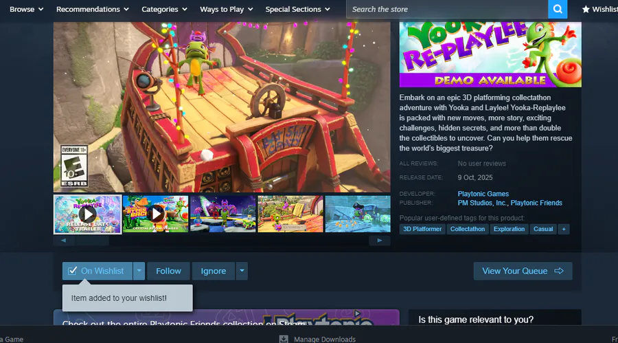This screenshot has width=618, height=343.
Task: Click the Follow button
Action: [x=168, y=271]
